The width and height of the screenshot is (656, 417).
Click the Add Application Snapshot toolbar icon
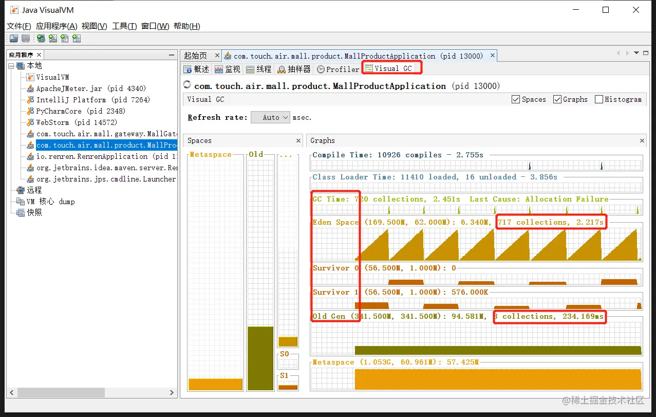(77, 39)
